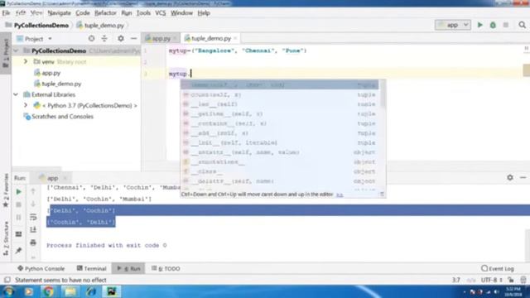Click the Stop icon in Run panel
Viewport: 530px width, 298px height.
[x=18, y=204]
